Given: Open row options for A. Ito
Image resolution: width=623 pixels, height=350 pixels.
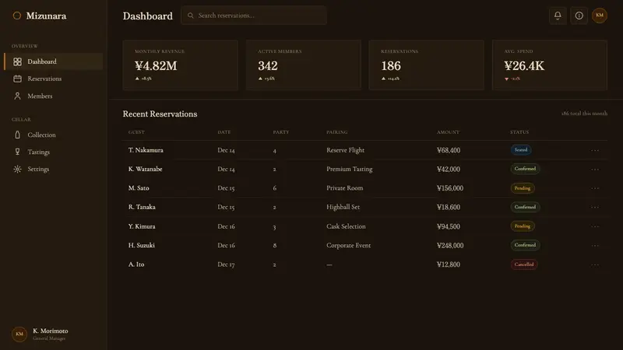Looking at the screenshot, I should (x=595, y=264).
